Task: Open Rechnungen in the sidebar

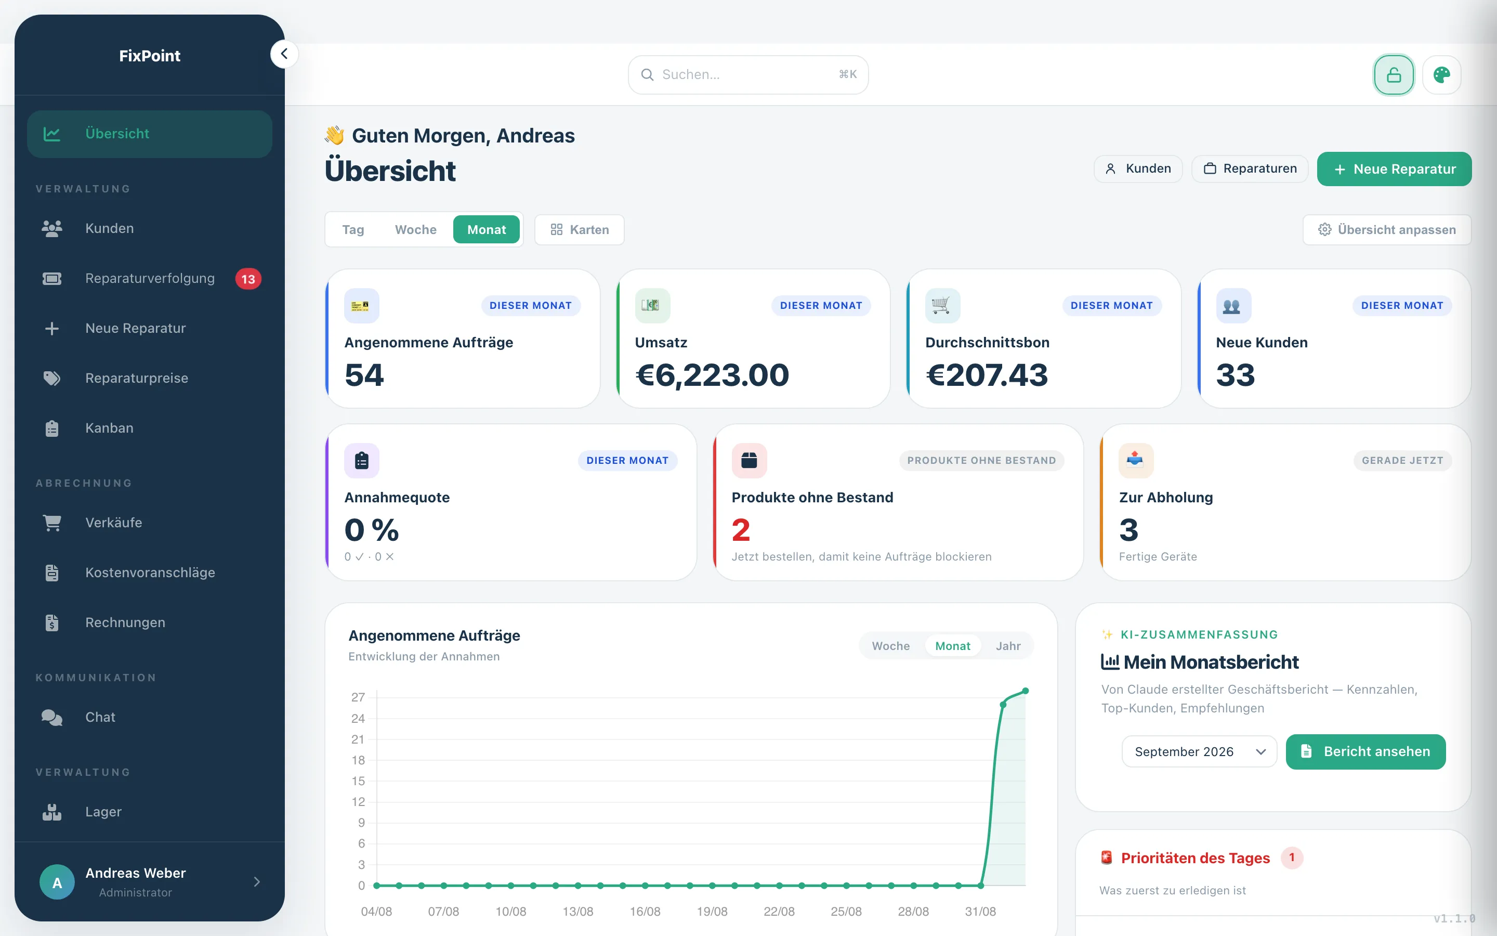Action: point(150,623)
